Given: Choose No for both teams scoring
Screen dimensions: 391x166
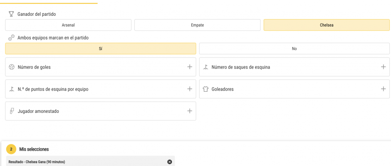Looking at the screenshot, I should click(294, 49).
